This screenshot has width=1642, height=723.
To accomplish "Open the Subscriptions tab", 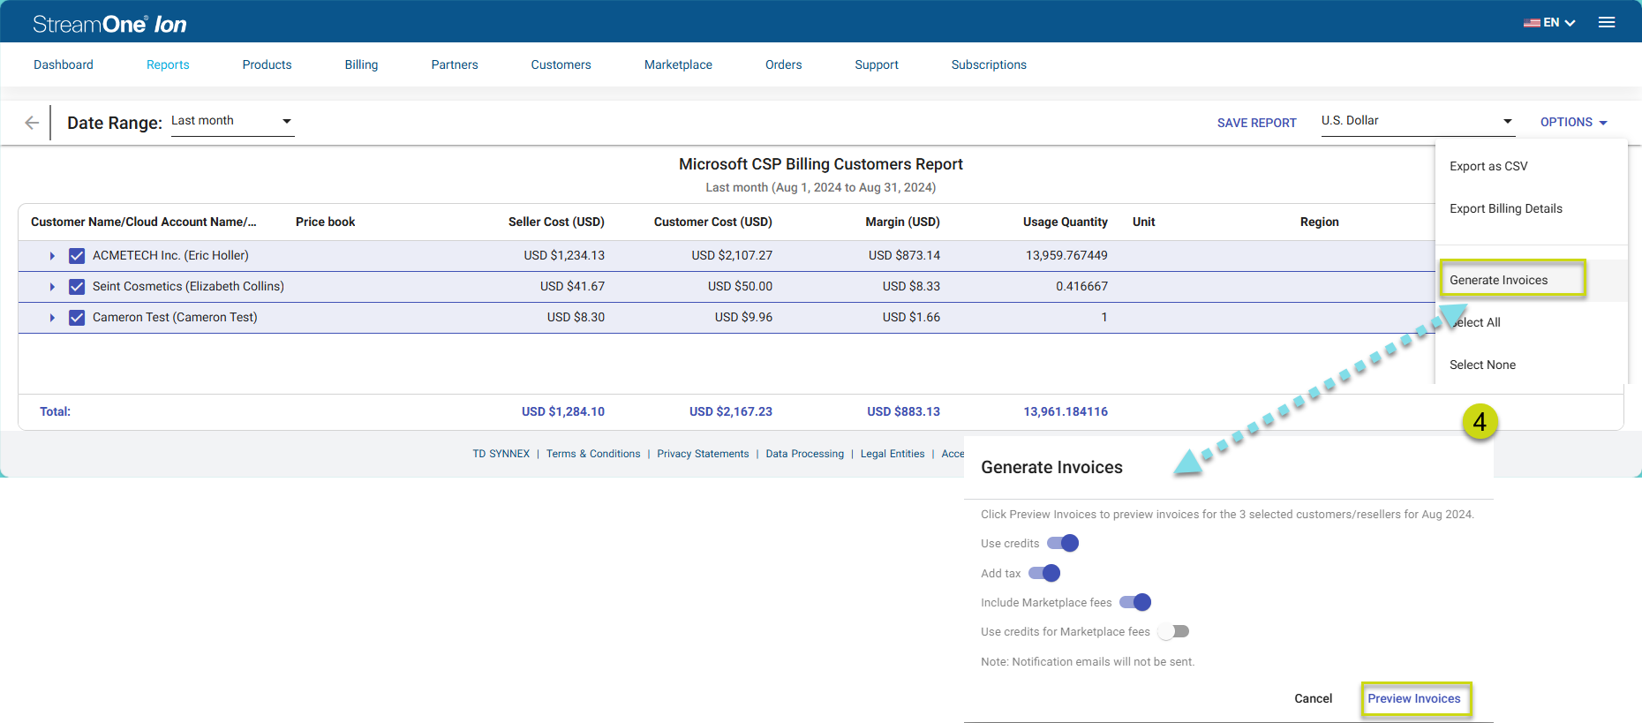I will [x=989, y=64].
